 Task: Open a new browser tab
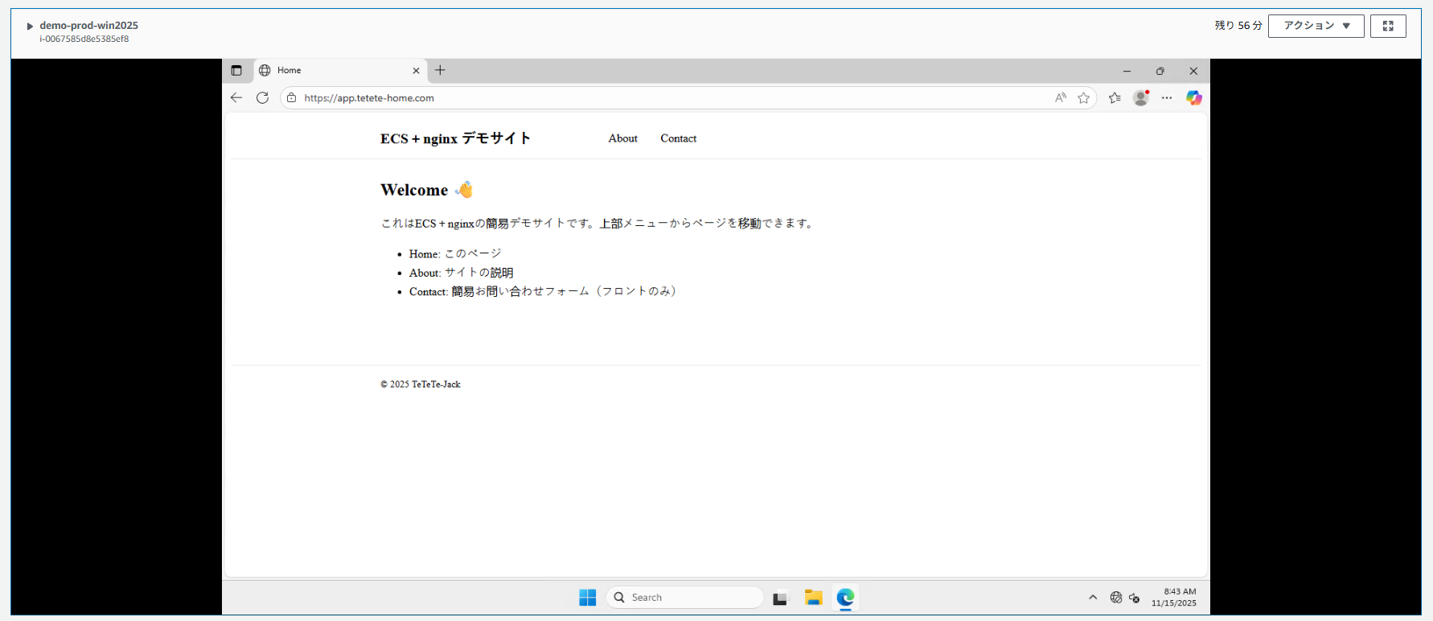[440, 71]
